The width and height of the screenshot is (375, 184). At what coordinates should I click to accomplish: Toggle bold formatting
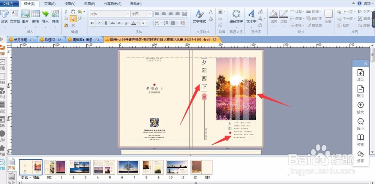[92, 23]
